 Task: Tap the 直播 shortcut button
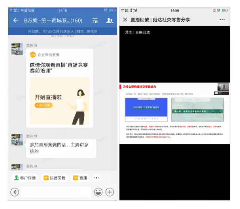click(80, 178)
